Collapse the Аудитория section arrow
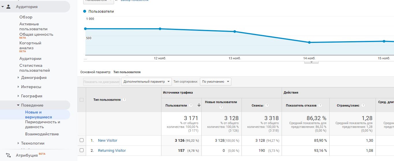The image size is (394, 161). click(x=2, y=6)
